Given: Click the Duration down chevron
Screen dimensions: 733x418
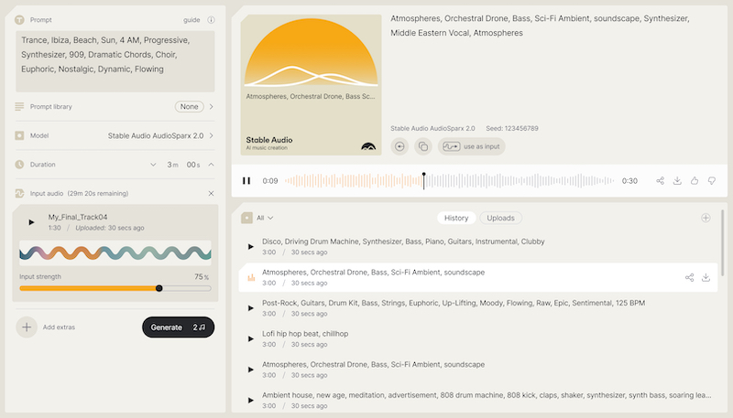Looking at the screenshot, I should coord(153,165).
